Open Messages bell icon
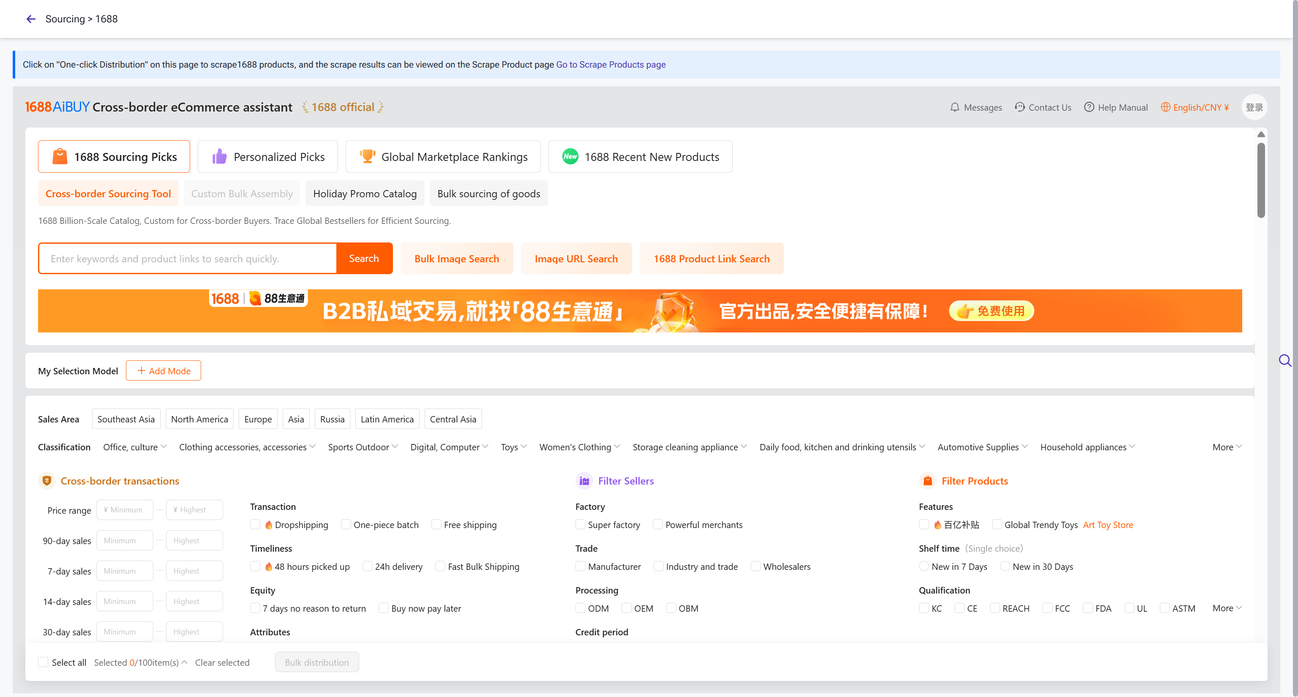This screenshot has width=1298, height=697. 954,107
